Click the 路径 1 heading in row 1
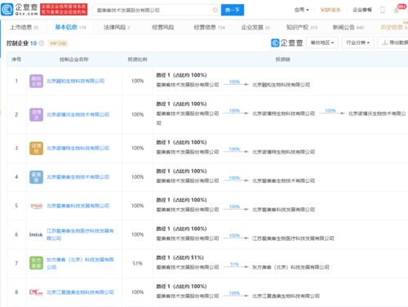 (x=181, y=75)
